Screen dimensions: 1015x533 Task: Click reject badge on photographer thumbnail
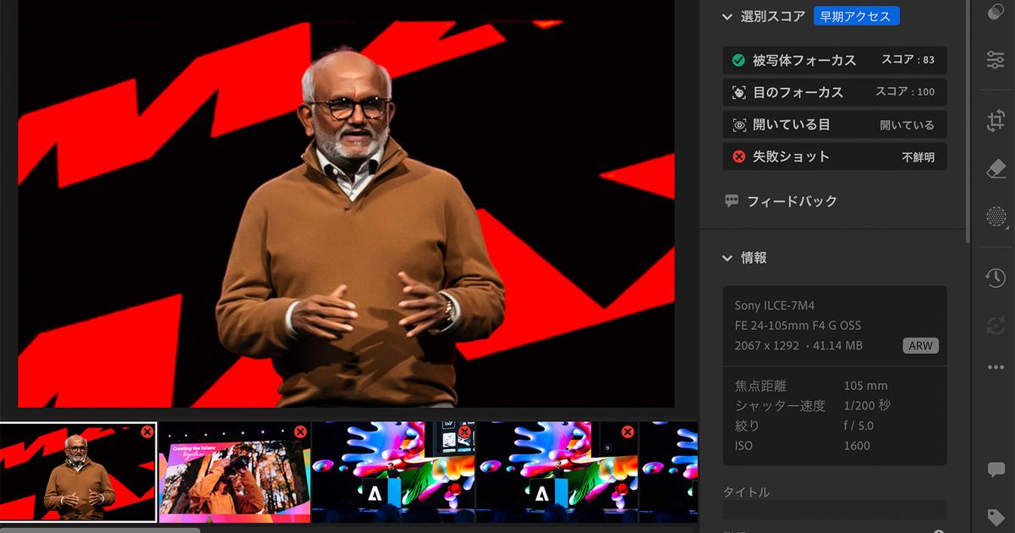[x=299, y=431]
